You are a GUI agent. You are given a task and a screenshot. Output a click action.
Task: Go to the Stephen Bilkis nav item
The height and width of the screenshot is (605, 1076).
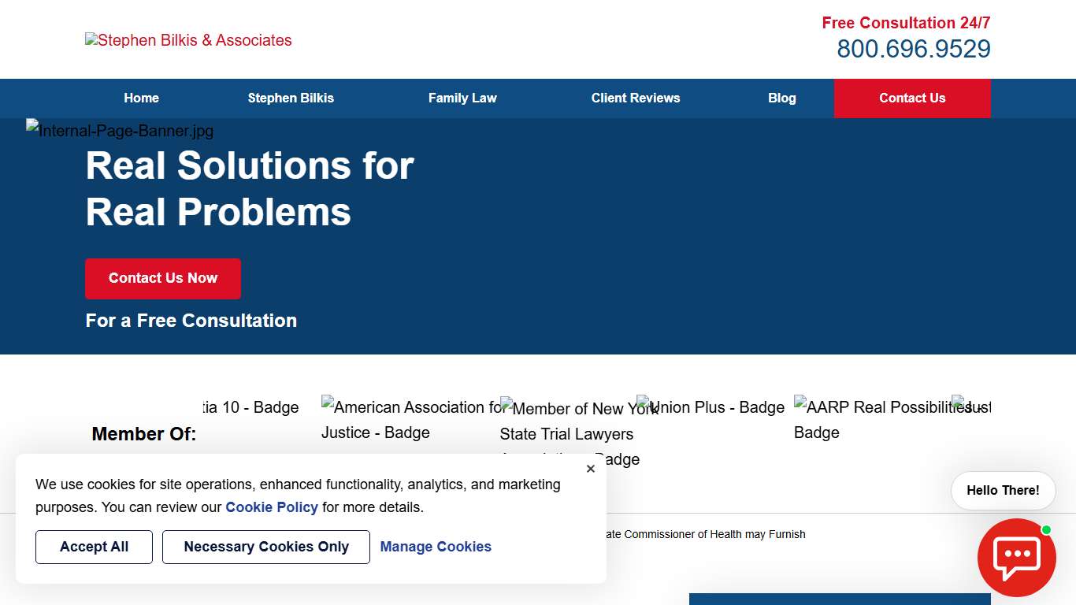tap(291, 98)
